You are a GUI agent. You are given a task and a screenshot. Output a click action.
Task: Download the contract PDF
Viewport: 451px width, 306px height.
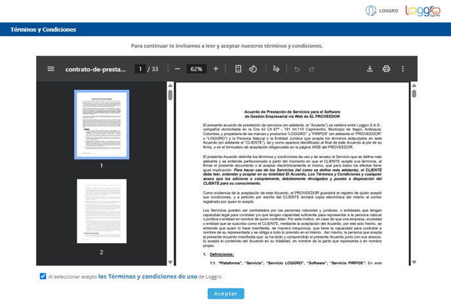370,69
